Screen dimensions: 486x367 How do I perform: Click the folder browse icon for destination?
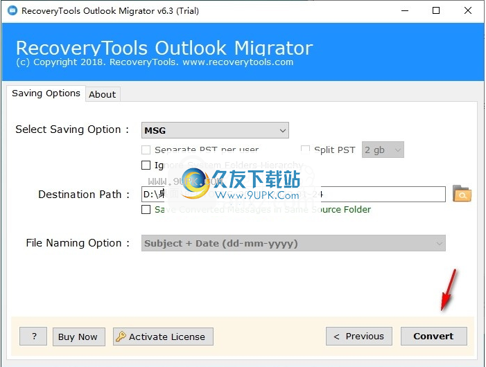coord(462,194)
